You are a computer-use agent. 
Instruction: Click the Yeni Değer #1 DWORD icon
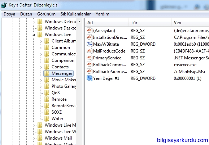click(89, 78)
